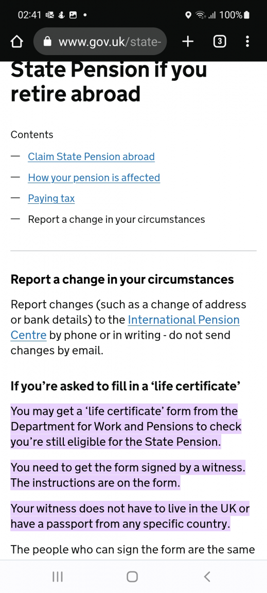Open the tab switcher showing 3 tabs
The image size is (267, 593).
(220, 42)
